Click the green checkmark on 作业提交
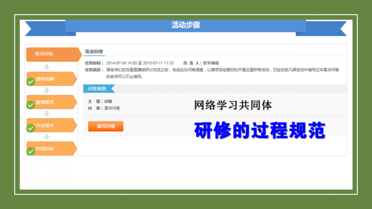 pyautogui.click(x=31, y=129)
